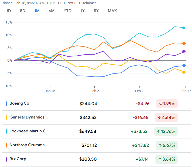The height and width of the screenshot is (167, 192).
Task: Open Northrop Grumman stock row
Action: [96, 145]
